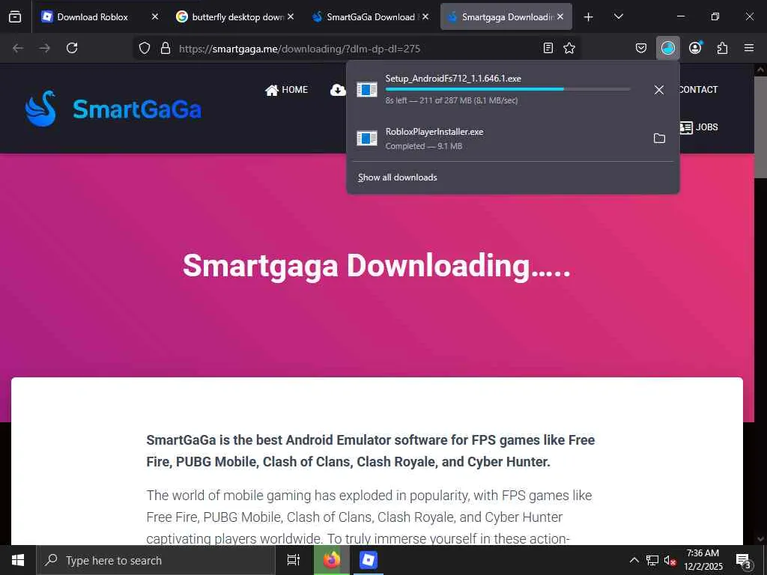Open HOME navigation link

[x=287, y=90]
